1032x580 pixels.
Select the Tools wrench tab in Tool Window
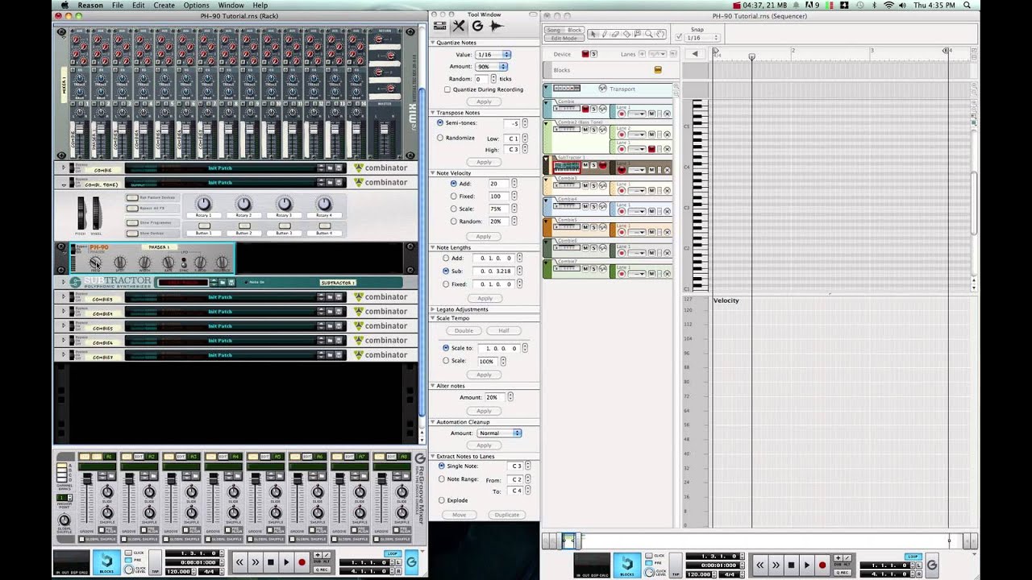[x=459, y=26]
